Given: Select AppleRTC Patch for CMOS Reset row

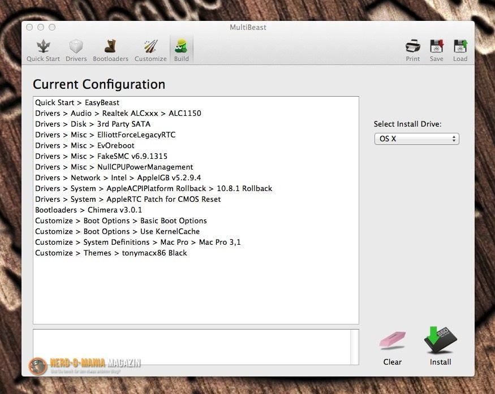Looking at the screenshot, I should [196, 199].
